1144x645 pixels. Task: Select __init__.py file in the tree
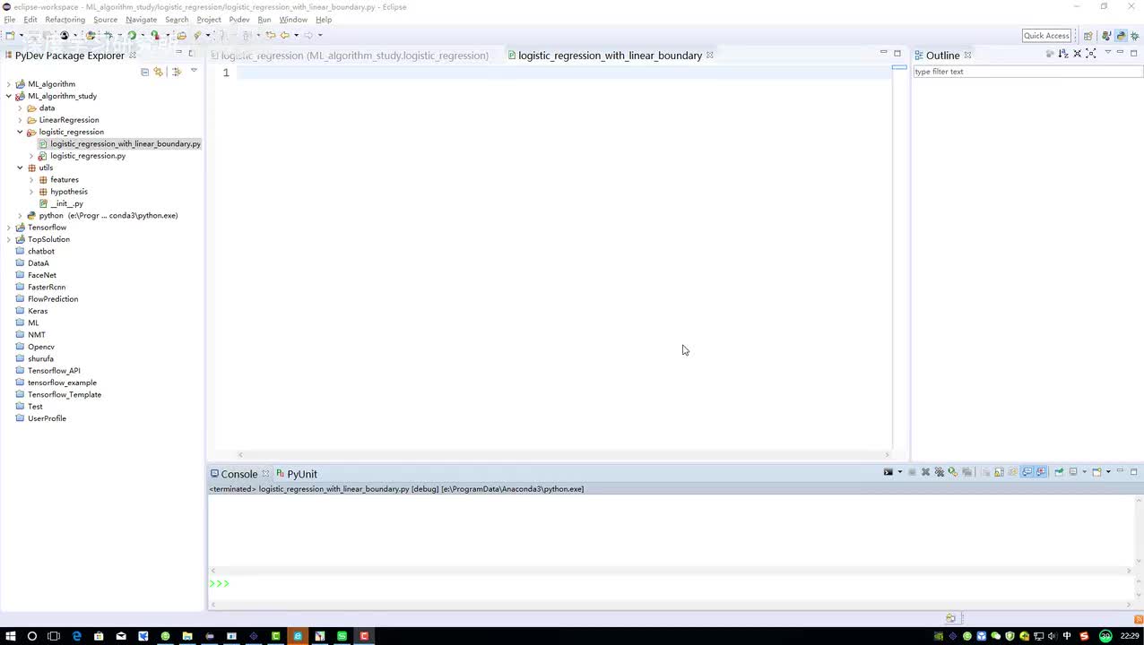[x=66, y=203]
